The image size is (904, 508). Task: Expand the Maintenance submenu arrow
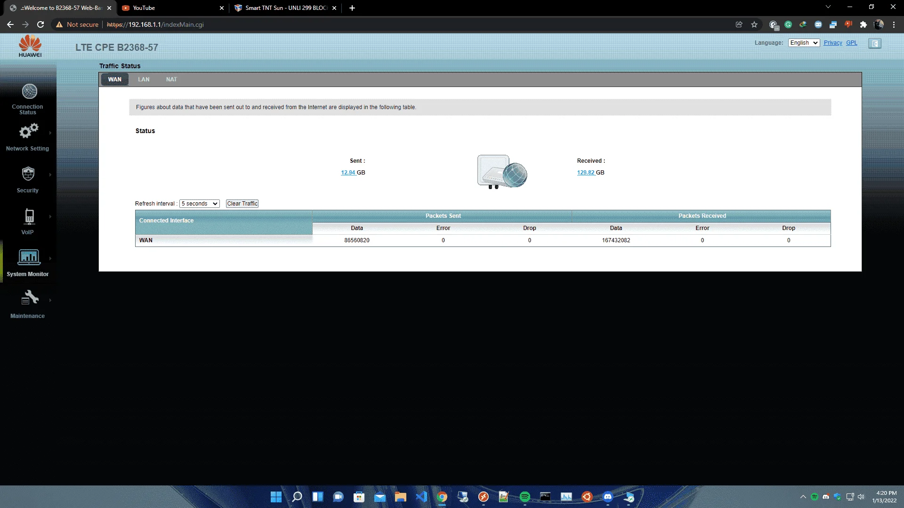point(50,301)
